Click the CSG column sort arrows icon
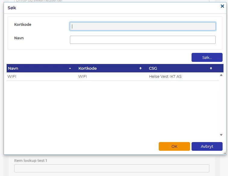 211,68
